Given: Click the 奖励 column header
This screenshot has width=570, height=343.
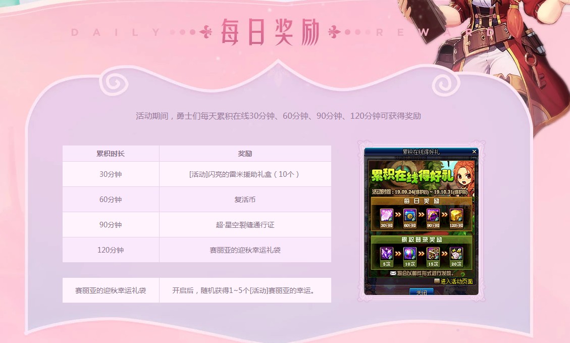Looking at the screenshot, I should tap(245, 154).
